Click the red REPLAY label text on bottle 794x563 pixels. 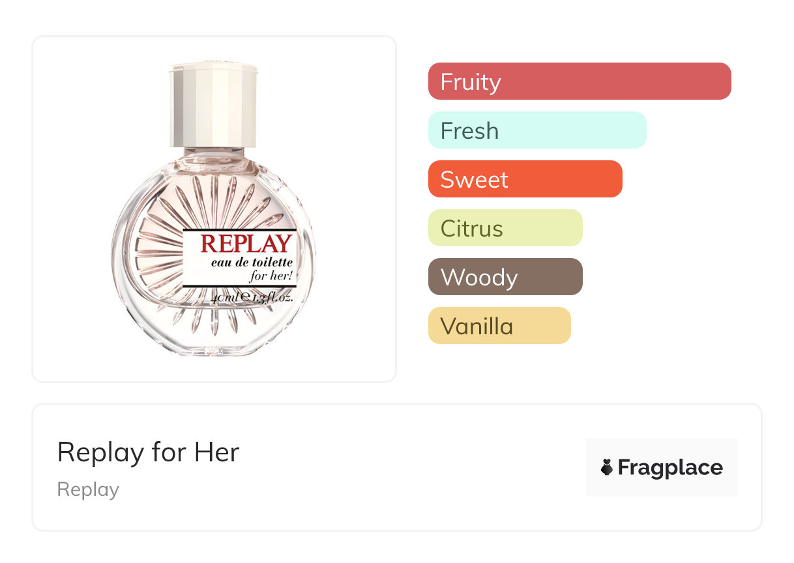tap(246, 244)
